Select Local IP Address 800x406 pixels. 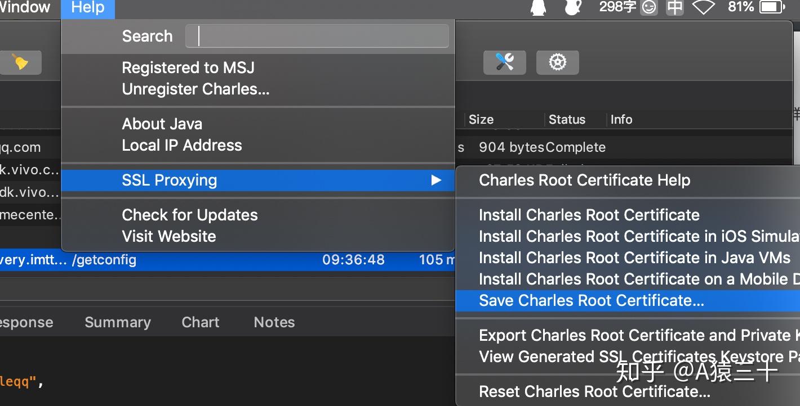point(257,145)
